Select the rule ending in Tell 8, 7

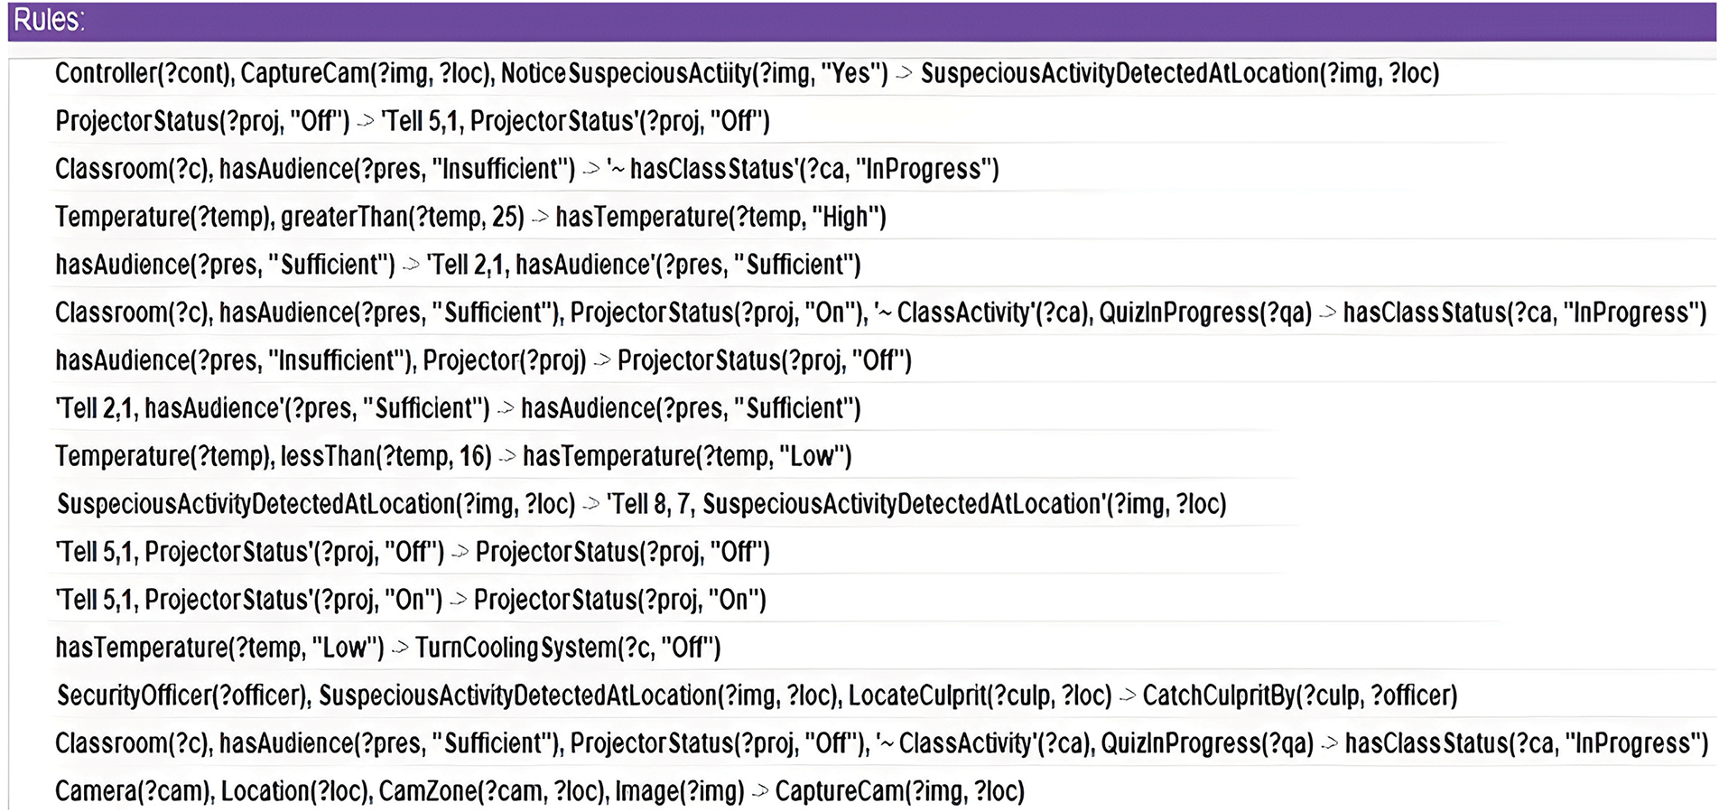point(641,504)
